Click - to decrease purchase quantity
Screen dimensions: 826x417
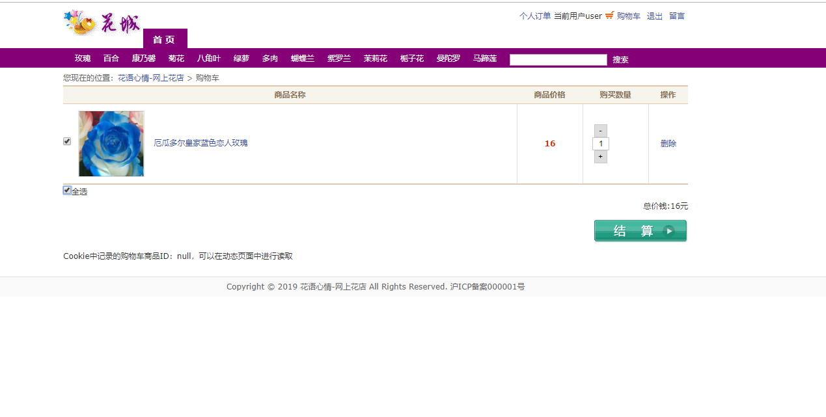pos(600,130)
